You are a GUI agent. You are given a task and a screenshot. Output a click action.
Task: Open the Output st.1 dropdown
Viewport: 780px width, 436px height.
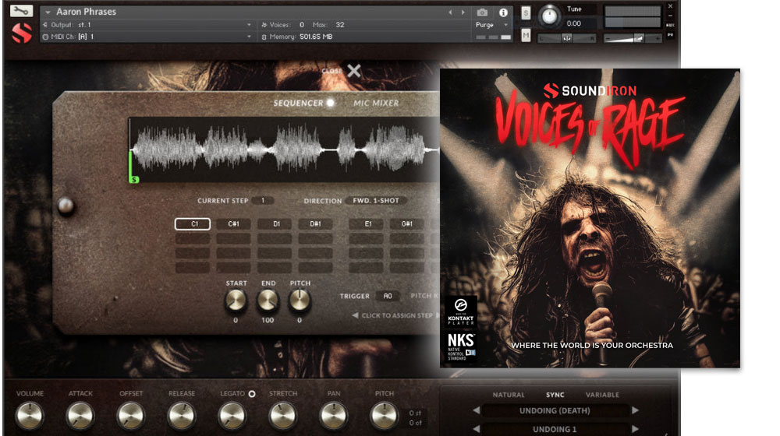tap(147, 25)
